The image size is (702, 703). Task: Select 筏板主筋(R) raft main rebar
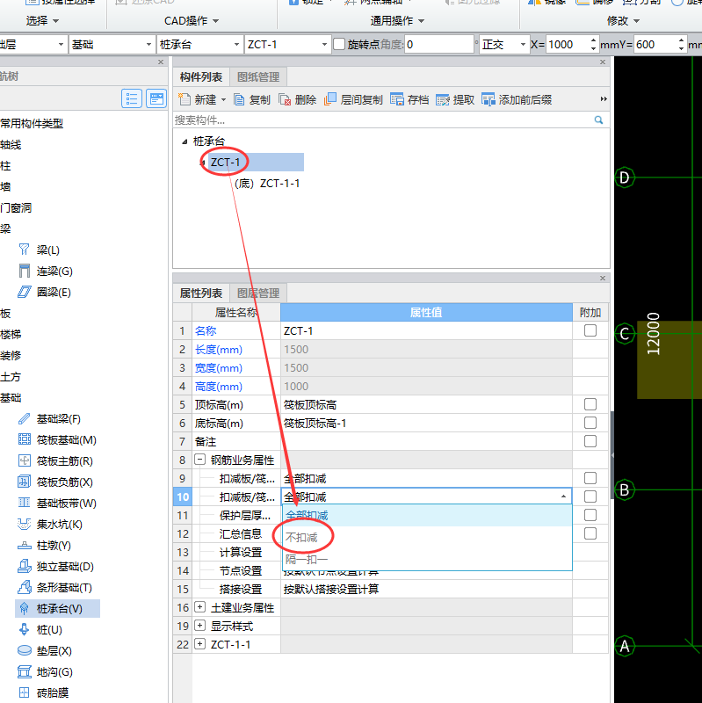coord(55,460)
